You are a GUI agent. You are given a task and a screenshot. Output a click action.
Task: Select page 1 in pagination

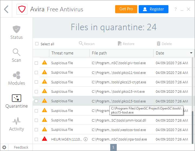(113, 147)
